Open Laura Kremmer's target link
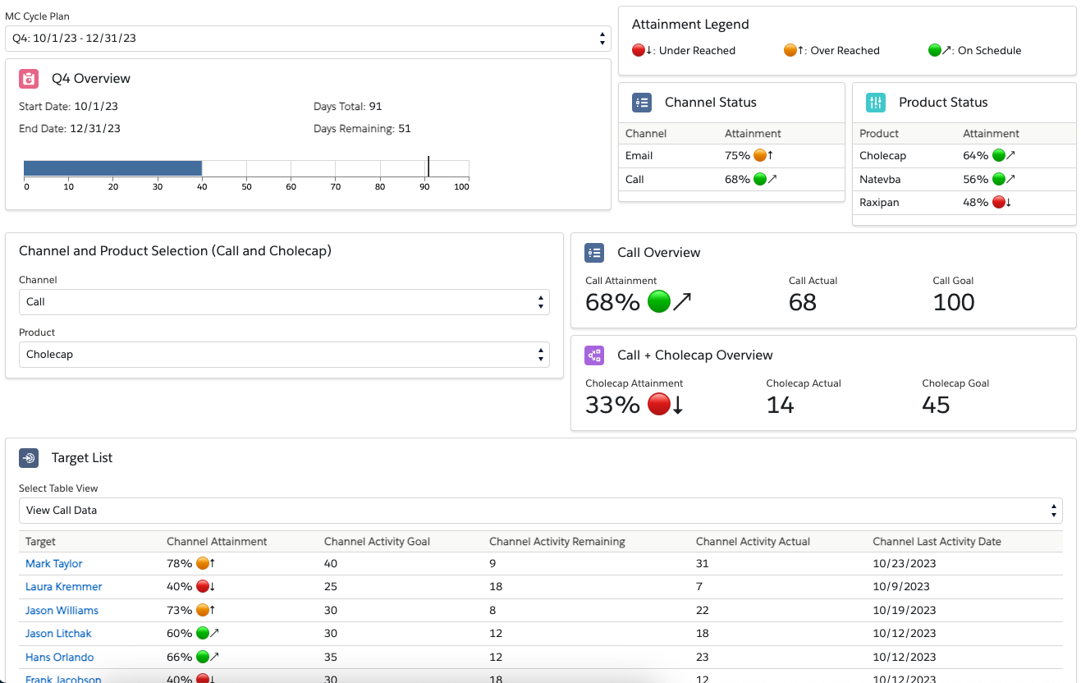 pos(64,587)
